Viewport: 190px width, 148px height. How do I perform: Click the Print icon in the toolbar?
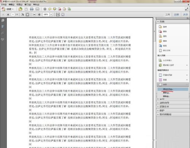tap(32, 9)
